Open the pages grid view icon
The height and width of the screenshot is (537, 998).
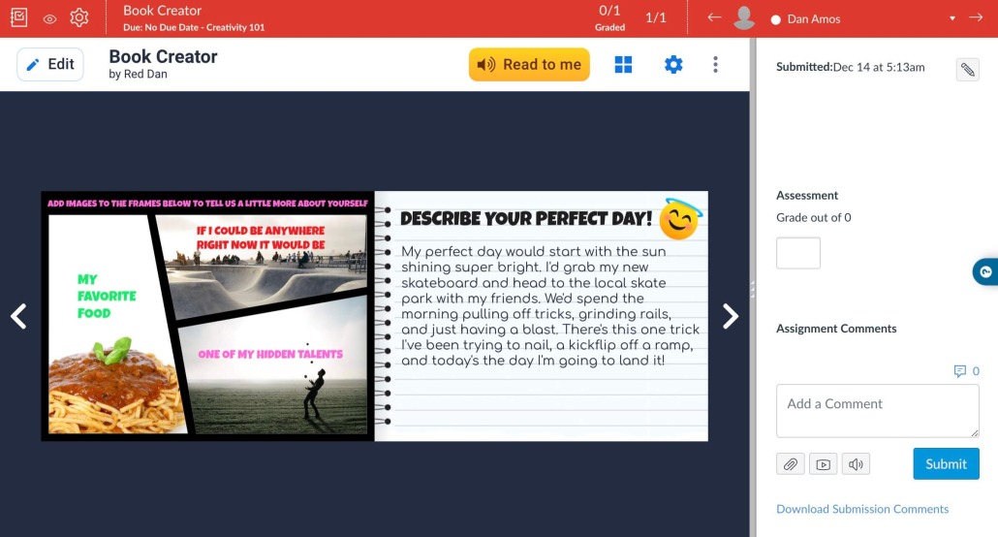pos(623,64)
